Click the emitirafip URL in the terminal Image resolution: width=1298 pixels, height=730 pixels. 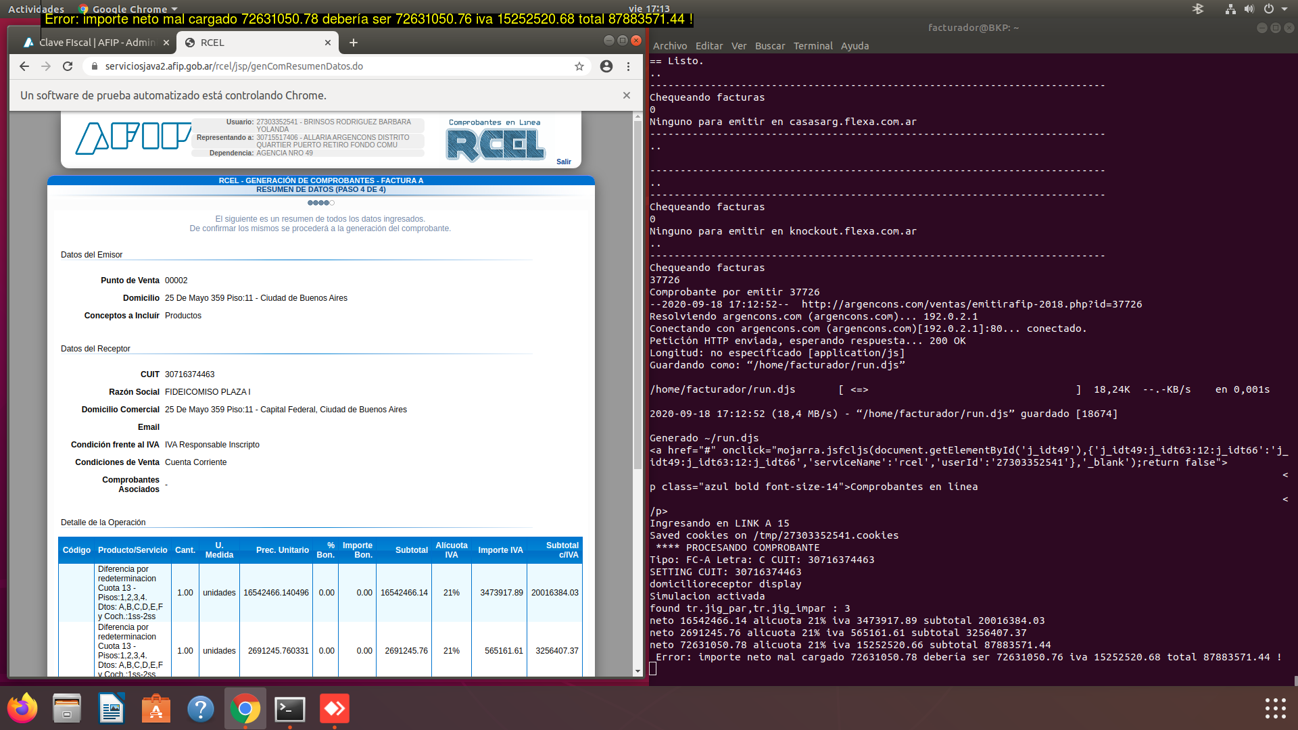[x=971, y=304]
